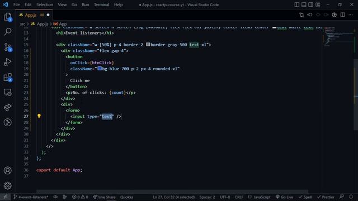Click the diamond breakpoint icon in editor toolbar

[318, 15]
